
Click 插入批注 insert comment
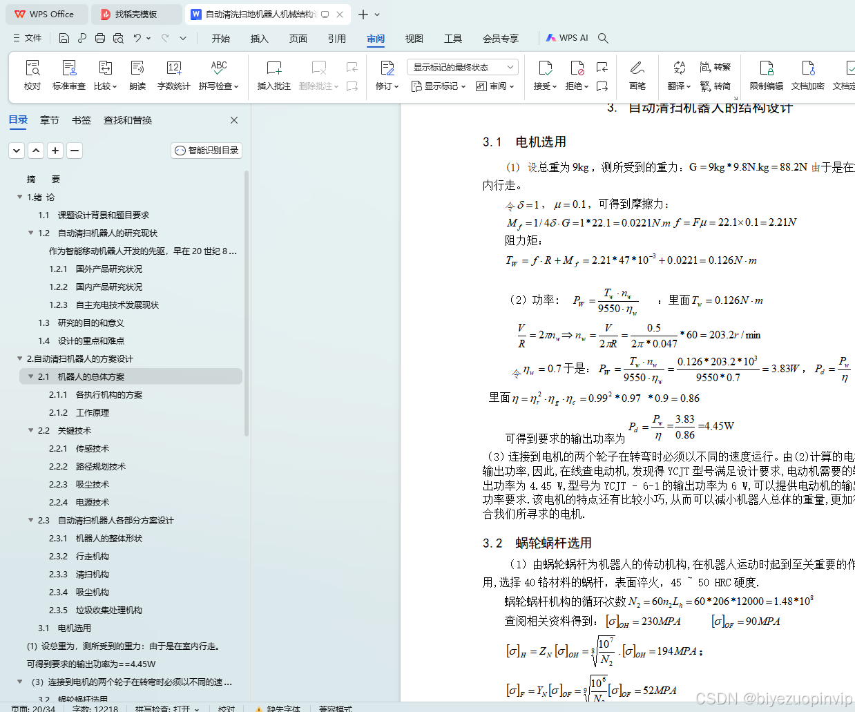point(274,75)
